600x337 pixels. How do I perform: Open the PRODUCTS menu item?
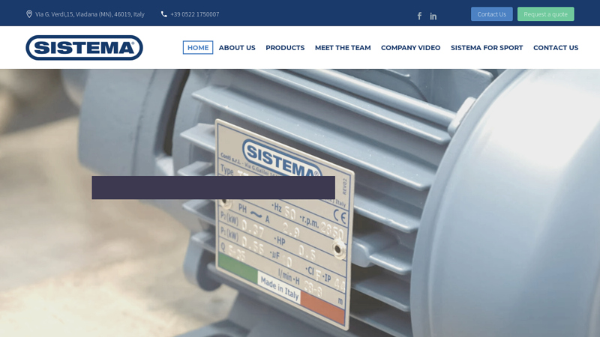point(285,48)
